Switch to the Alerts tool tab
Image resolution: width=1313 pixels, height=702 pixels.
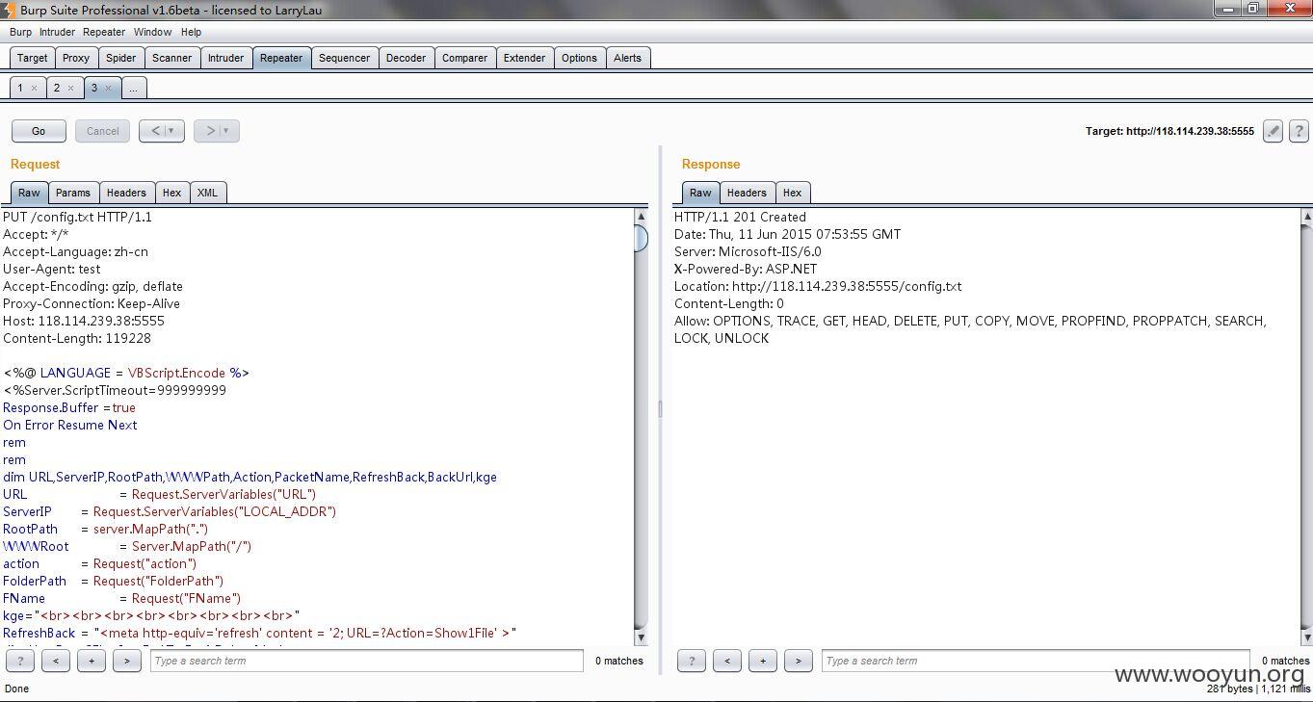coord(628,58)
